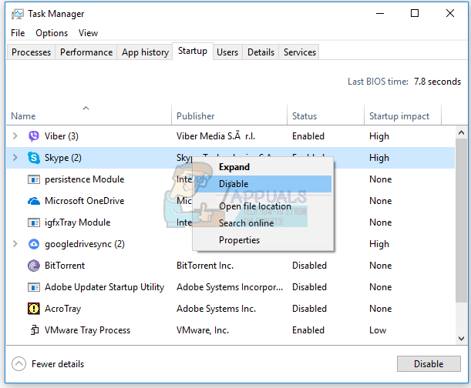The height and width of the screenshot is (388, 471).
Task: Expand the Skype entry chevron
Action: (x=15, y=158)
